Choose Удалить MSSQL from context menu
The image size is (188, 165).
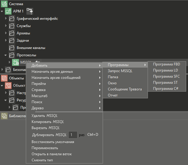pos(64,116)
